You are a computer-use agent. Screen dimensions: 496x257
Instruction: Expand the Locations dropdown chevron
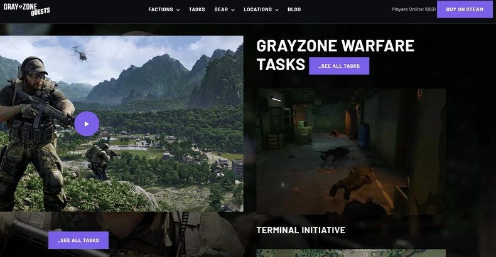pyautogui.click(x=277, y=10)
